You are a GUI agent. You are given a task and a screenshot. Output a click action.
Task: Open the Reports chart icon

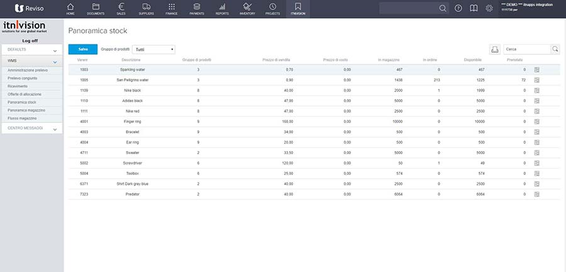tap(222, 8)
